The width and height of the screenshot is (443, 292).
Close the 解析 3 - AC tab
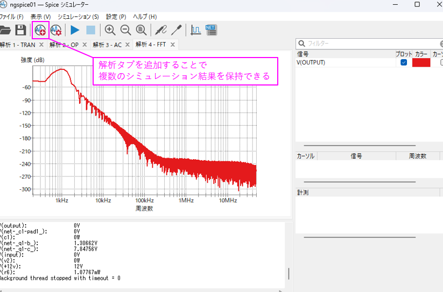[x=128, y=45]
